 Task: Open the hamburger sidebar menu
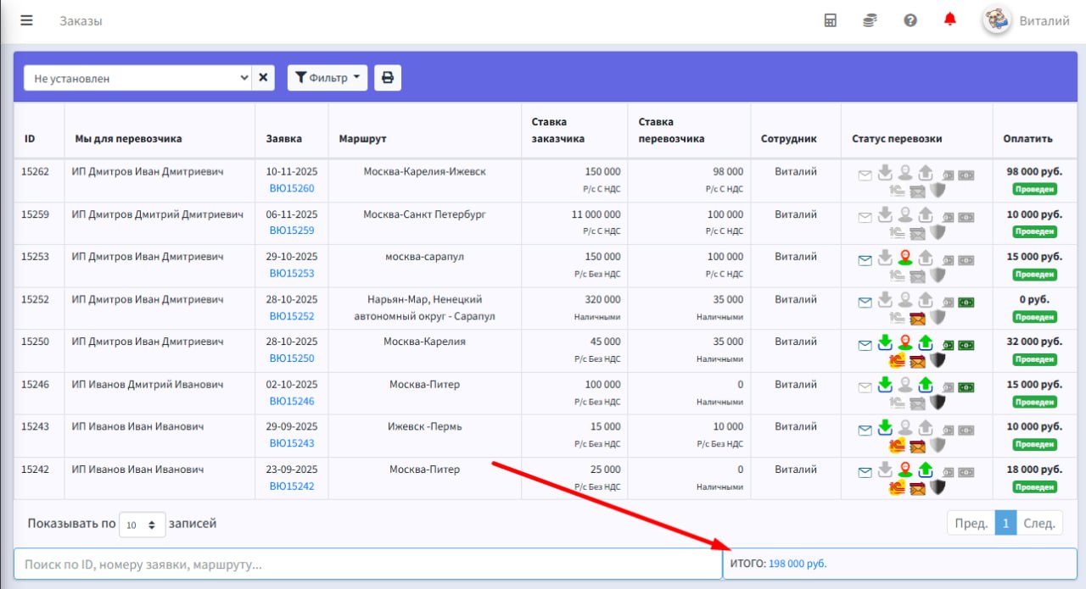(x=26, y=20)
